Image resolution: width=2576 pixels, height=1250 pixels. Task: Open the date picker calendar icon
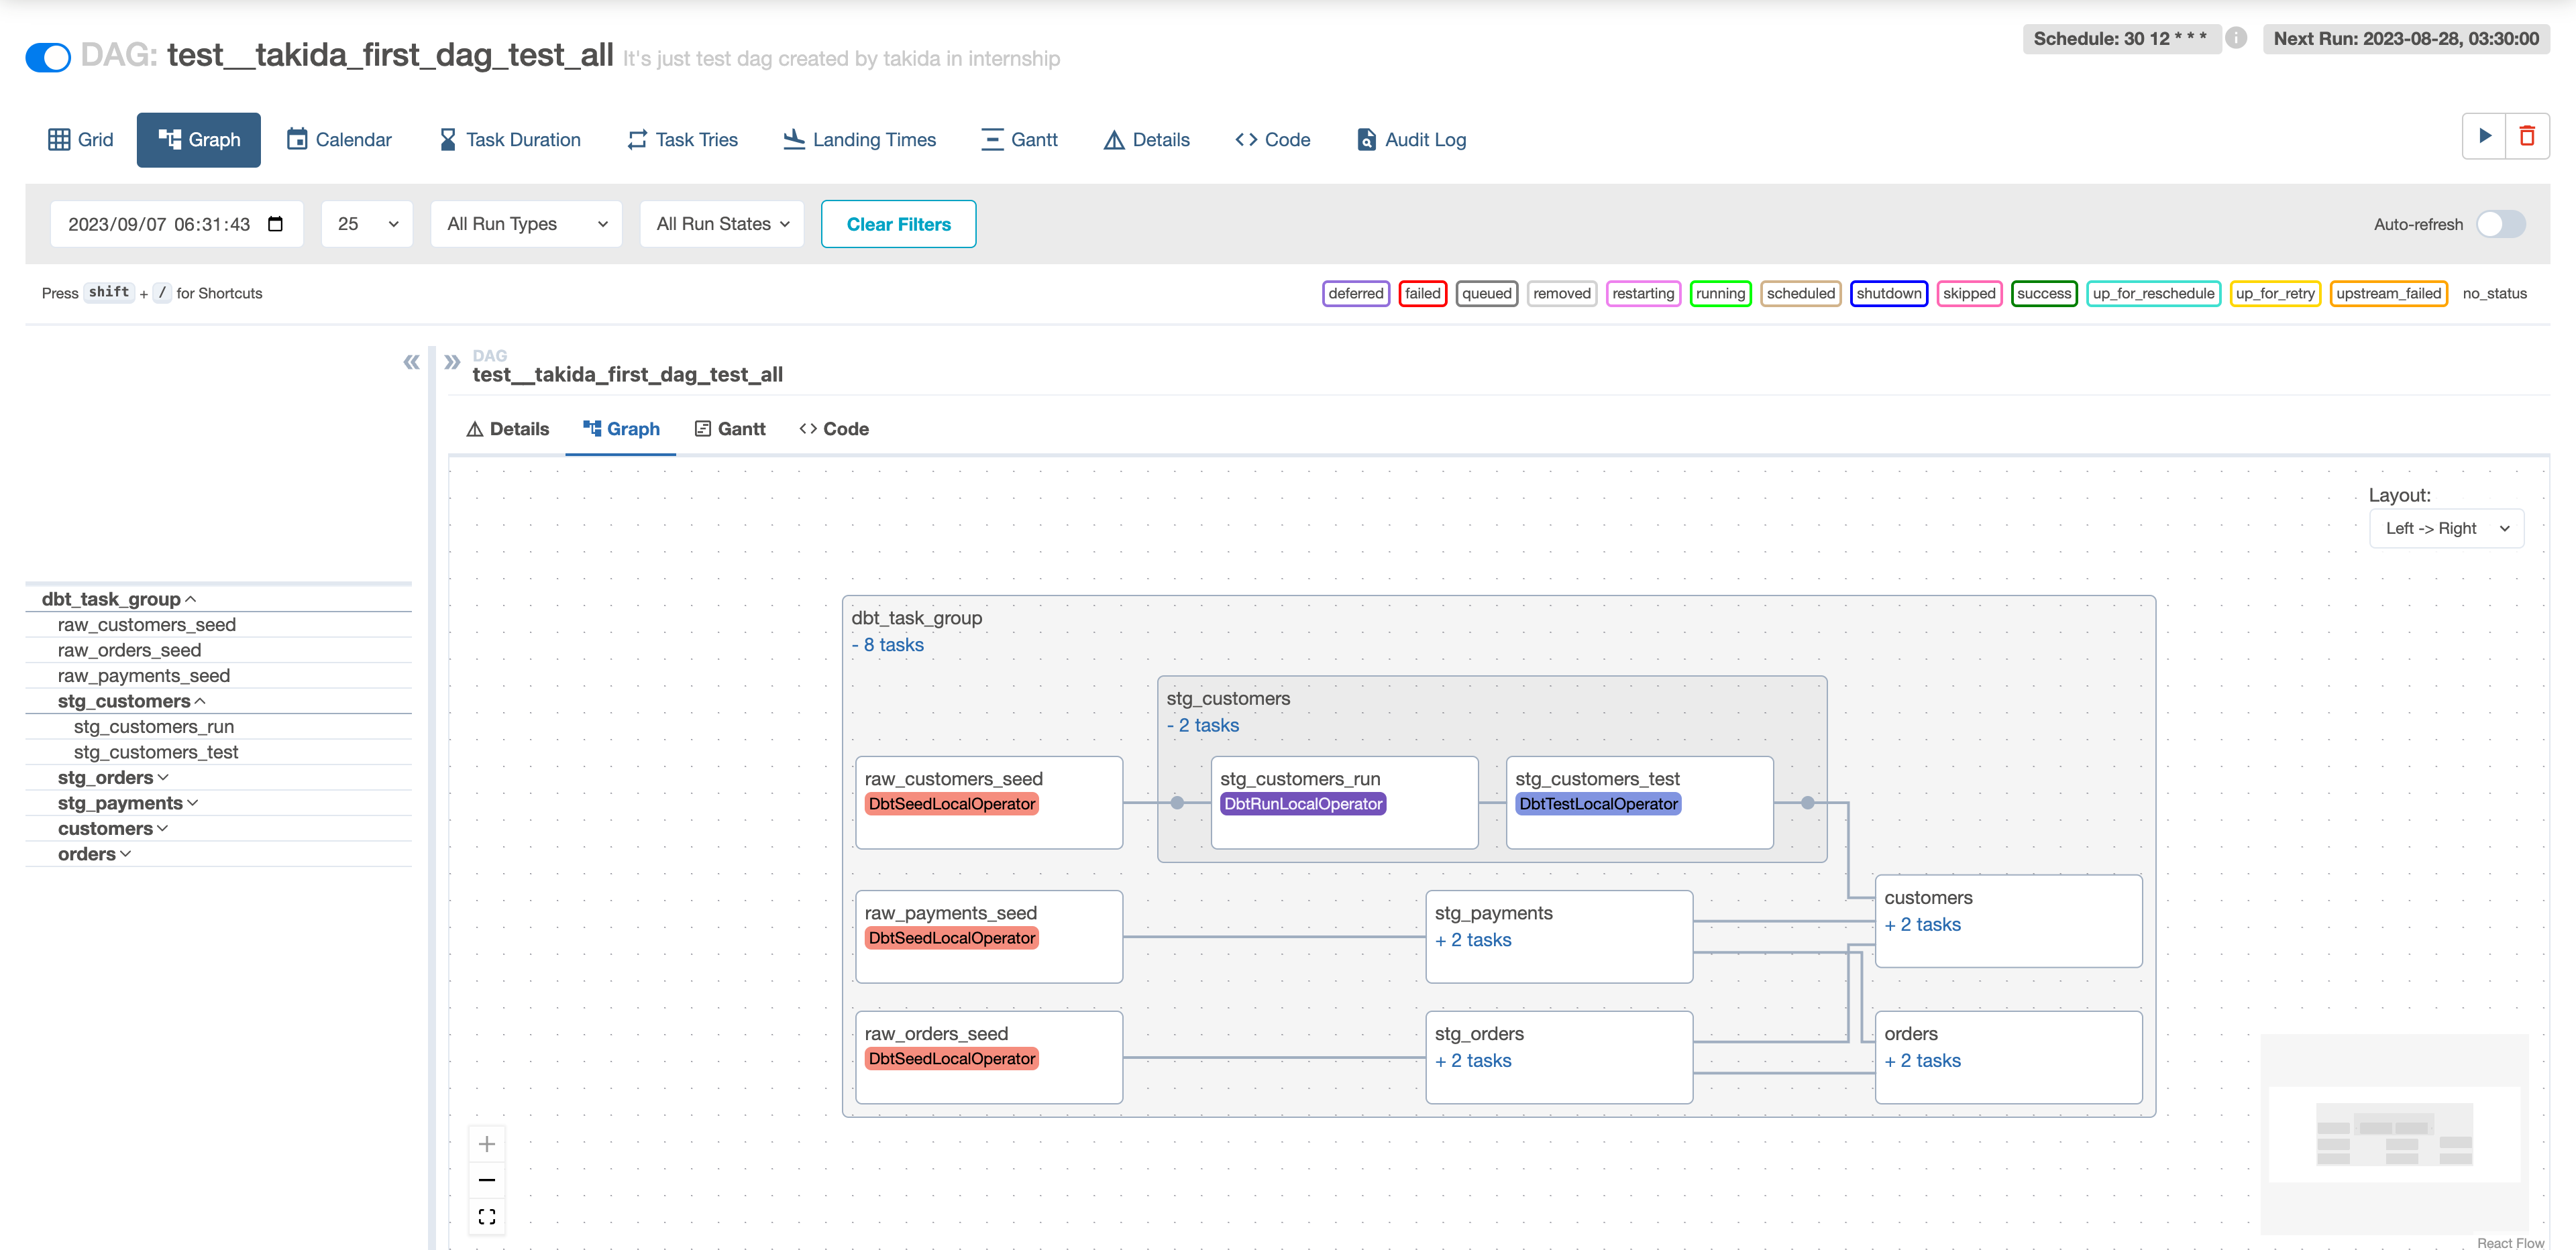(x=276, y=224)
